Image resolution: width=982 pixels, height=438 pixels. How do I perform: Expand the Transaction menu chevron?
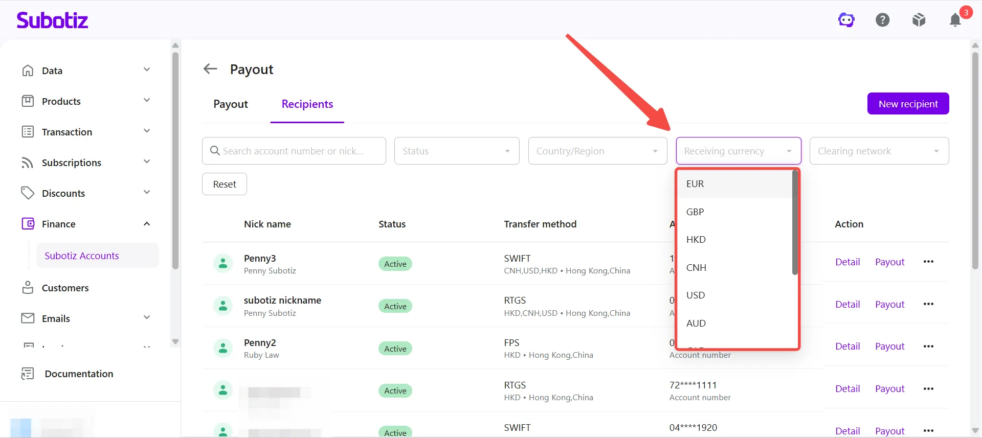coord(147,131)
